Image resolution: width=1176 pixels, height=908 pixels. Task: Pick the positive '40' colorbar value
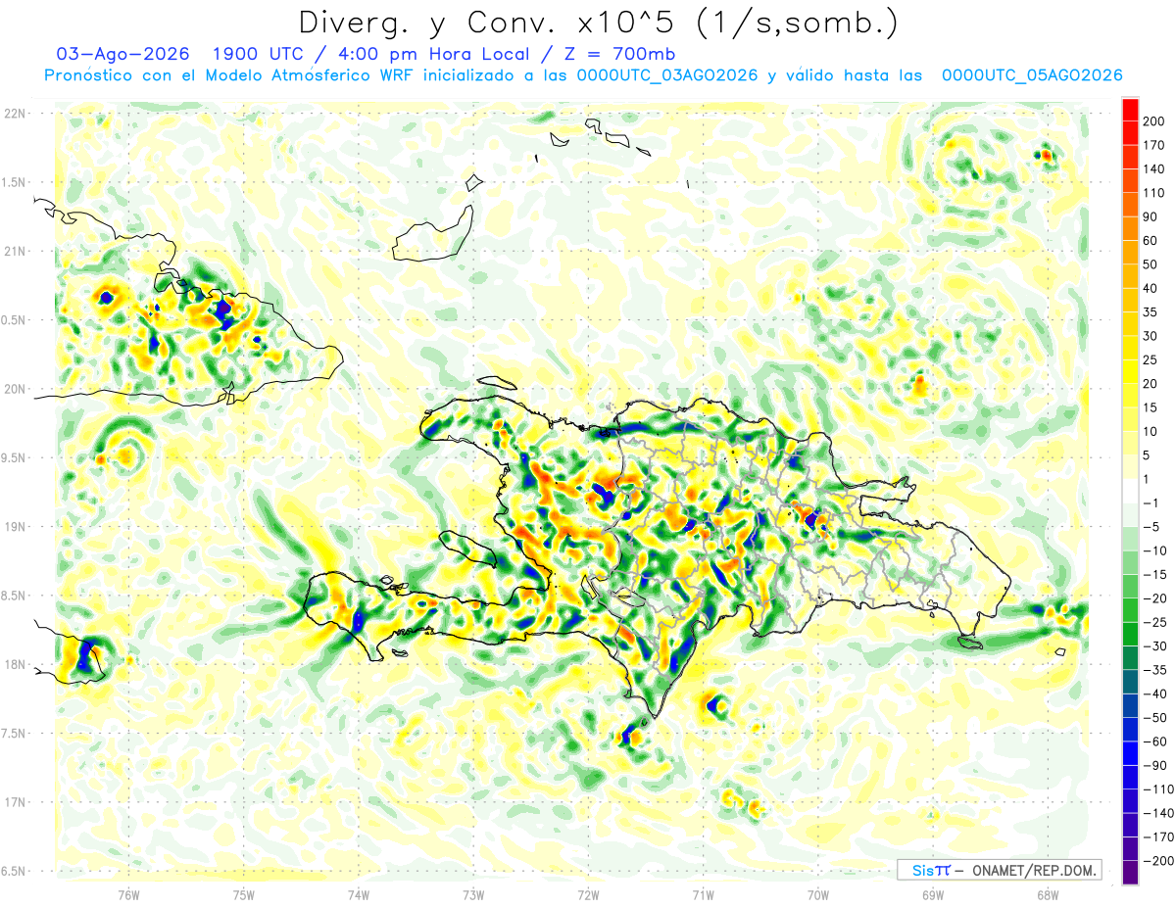point(1151,289)
